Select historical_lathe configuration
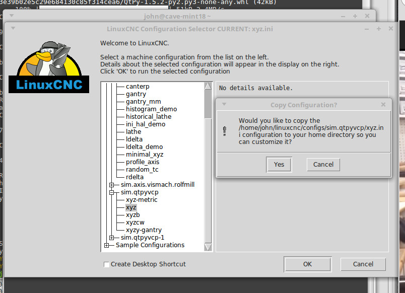This screenshot has height=293, width=405. (x=149, y=117)
